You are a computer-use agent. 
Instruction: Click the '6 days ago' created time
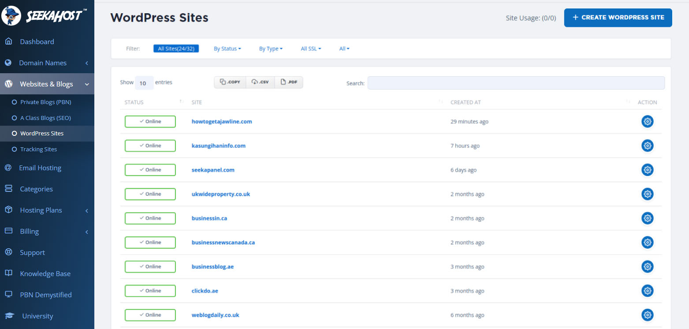[463, 170]
